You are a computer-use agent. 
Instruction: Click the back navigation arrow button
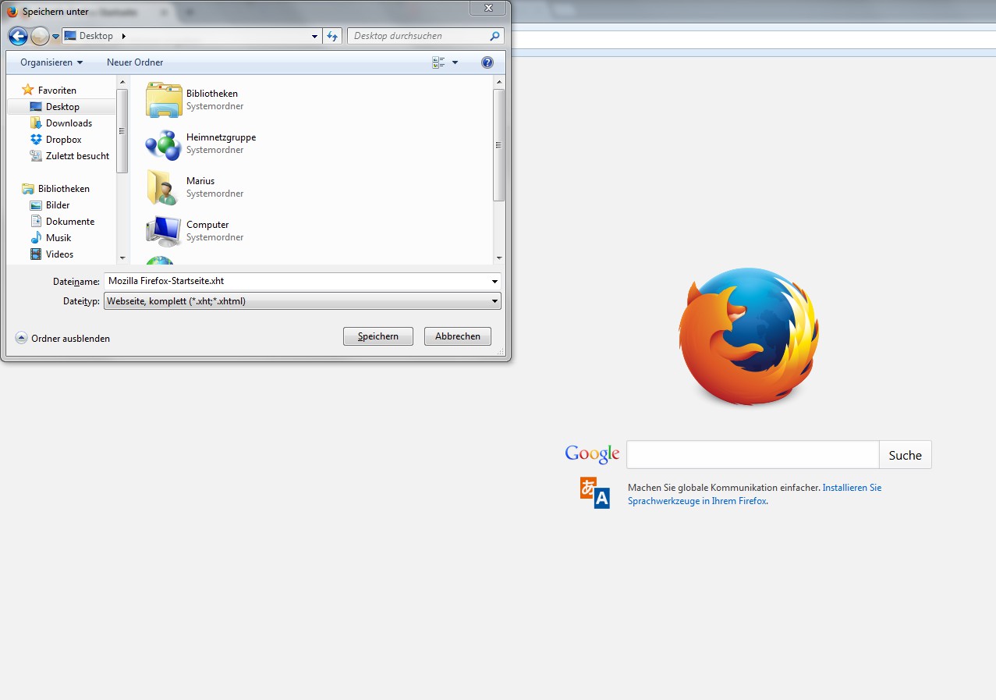[18, 36]
